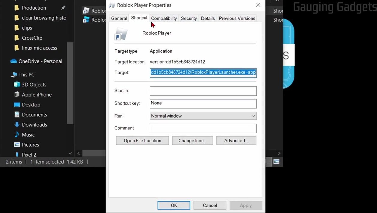Click the Production folder icon in Explorer sidebar
377x213 pixels.
[16, 8]
